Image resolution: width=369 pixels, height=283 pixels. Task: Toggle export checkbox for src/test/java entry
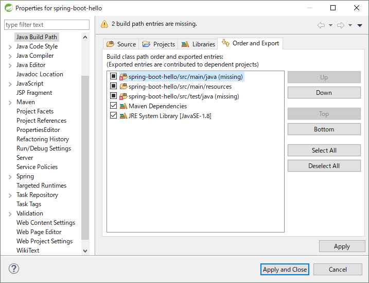(113, 96)
